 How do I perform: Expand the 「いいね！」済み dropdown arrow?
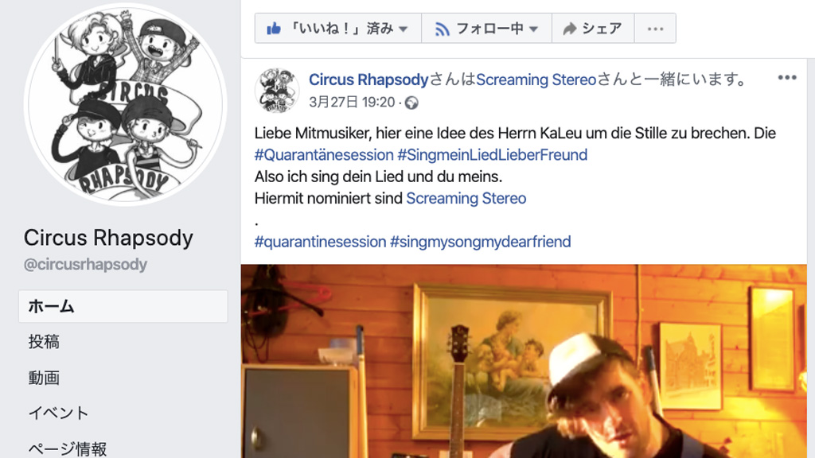coord(404,29)
